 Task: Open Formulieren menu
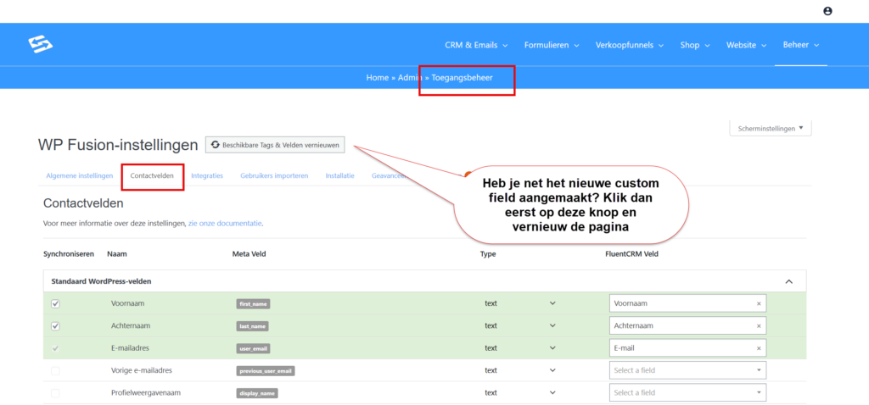[x=552, y=46]
